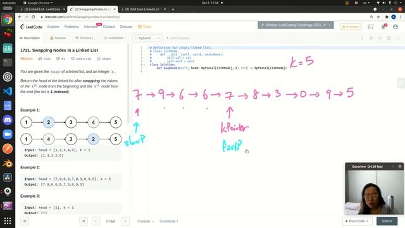Image resolution: width=405 pixels, height=228 pixels.
Task: Open the LeetCode playground icon
Action: [x=371, y=27]
